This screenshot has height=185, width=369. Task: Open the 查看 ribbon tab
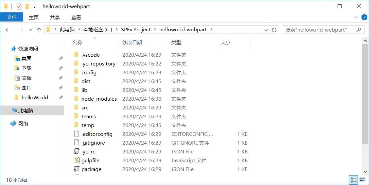[x=76, y=17]
